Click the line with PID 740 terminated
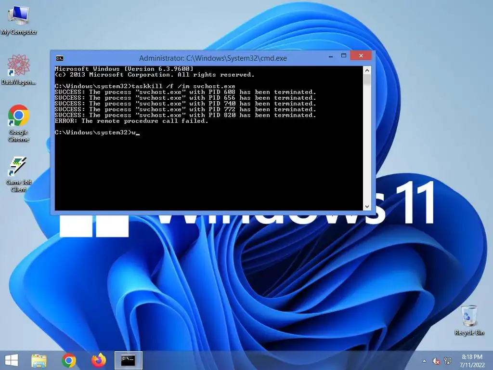 pyautogui.click(x=185, y=104)
